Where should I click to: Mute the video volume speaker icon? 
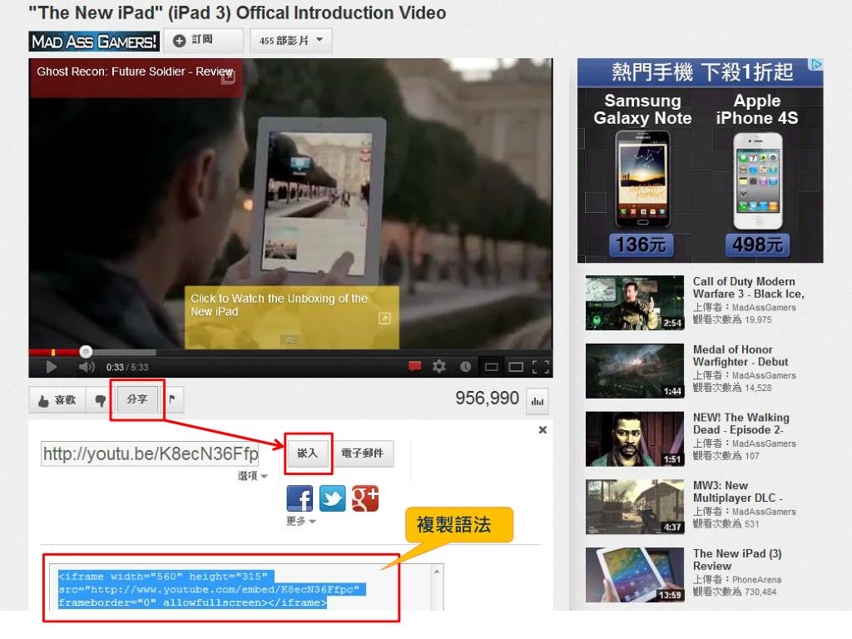tap(86, 367)
